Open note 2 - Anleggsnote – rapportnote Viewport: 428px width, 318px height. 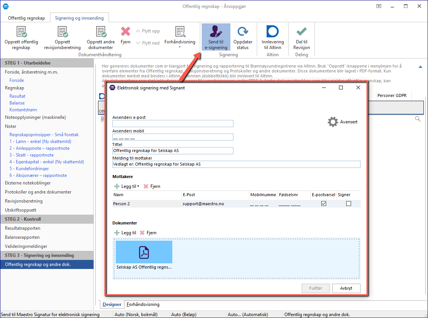pyautogui.click(x=39, y=148)
